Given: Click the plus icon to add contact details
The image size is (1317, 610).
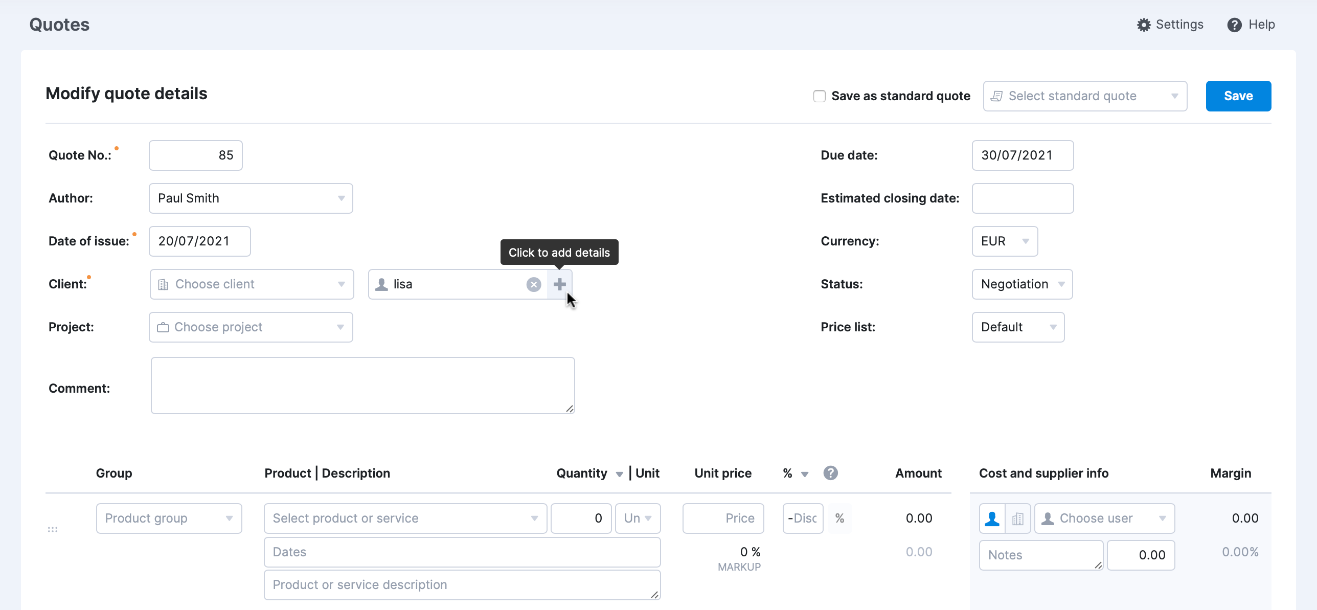Looking at the screenshot, I should point(559,284).
